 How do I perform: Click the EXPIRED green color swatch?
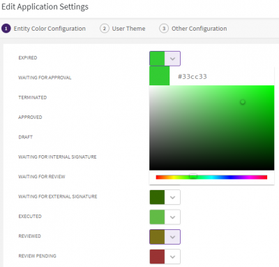click(x=157, y=59)
